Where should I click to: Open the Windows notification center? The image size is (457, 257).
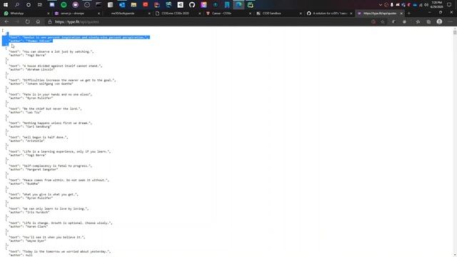click(449, 5)
